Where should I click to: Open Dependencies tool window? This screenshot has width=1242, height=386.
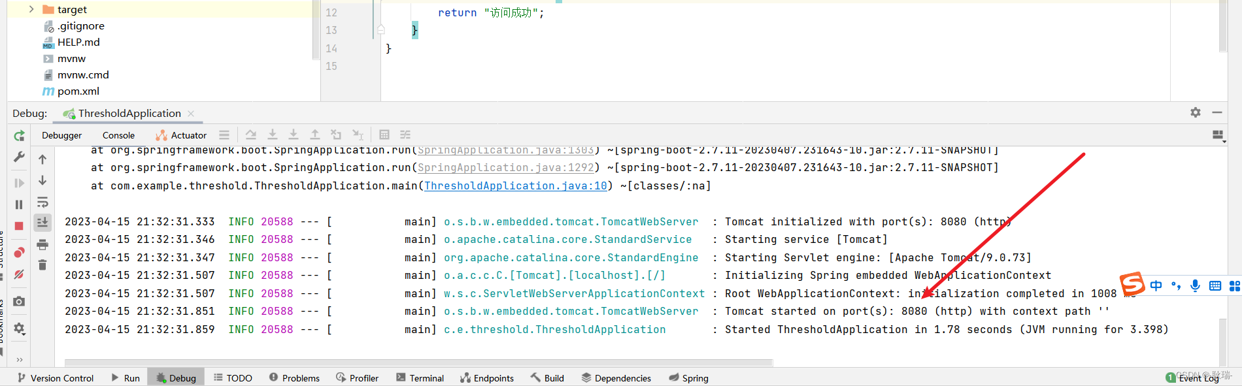pyautogui.click(x=616, y=378)
